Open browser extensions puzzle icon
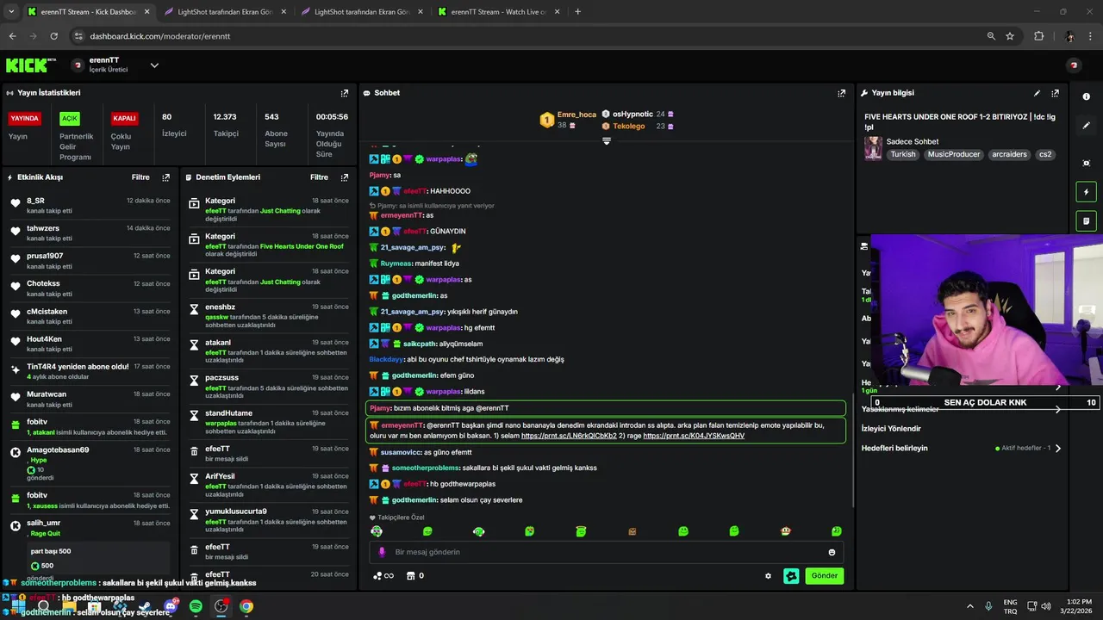The image size is (1103, 620). [x=1038, y=36]
